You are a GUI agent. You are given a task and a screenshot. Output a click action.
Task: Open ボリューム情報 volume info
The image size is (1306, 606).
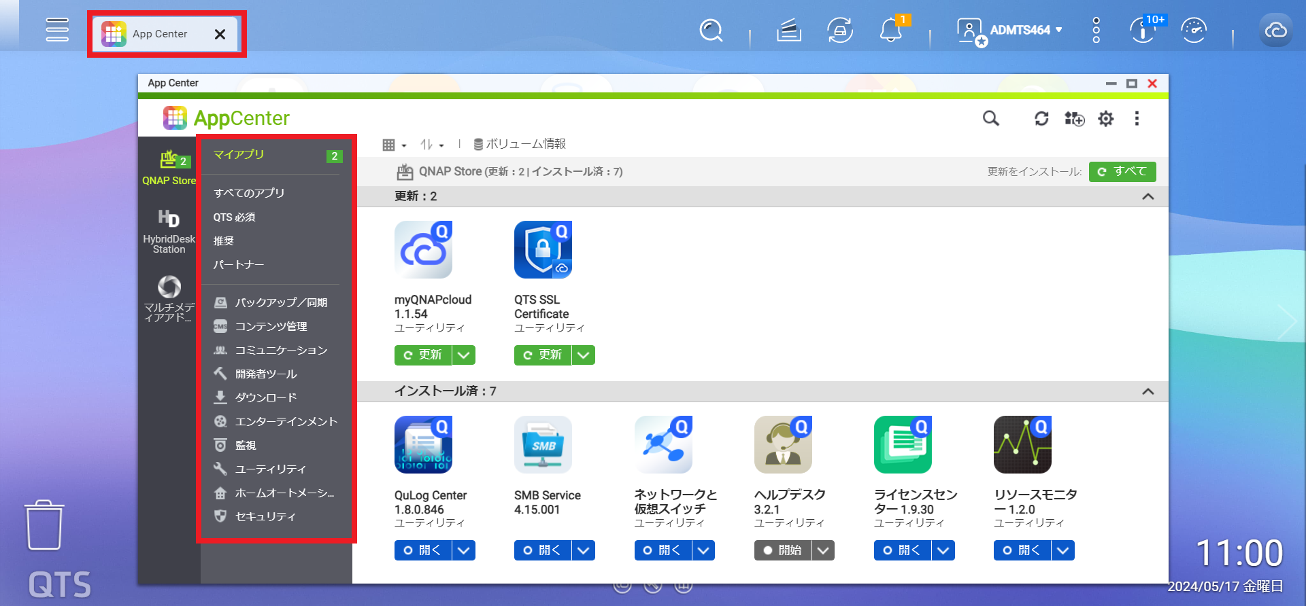pyautogui.click(x=520, y=144)
